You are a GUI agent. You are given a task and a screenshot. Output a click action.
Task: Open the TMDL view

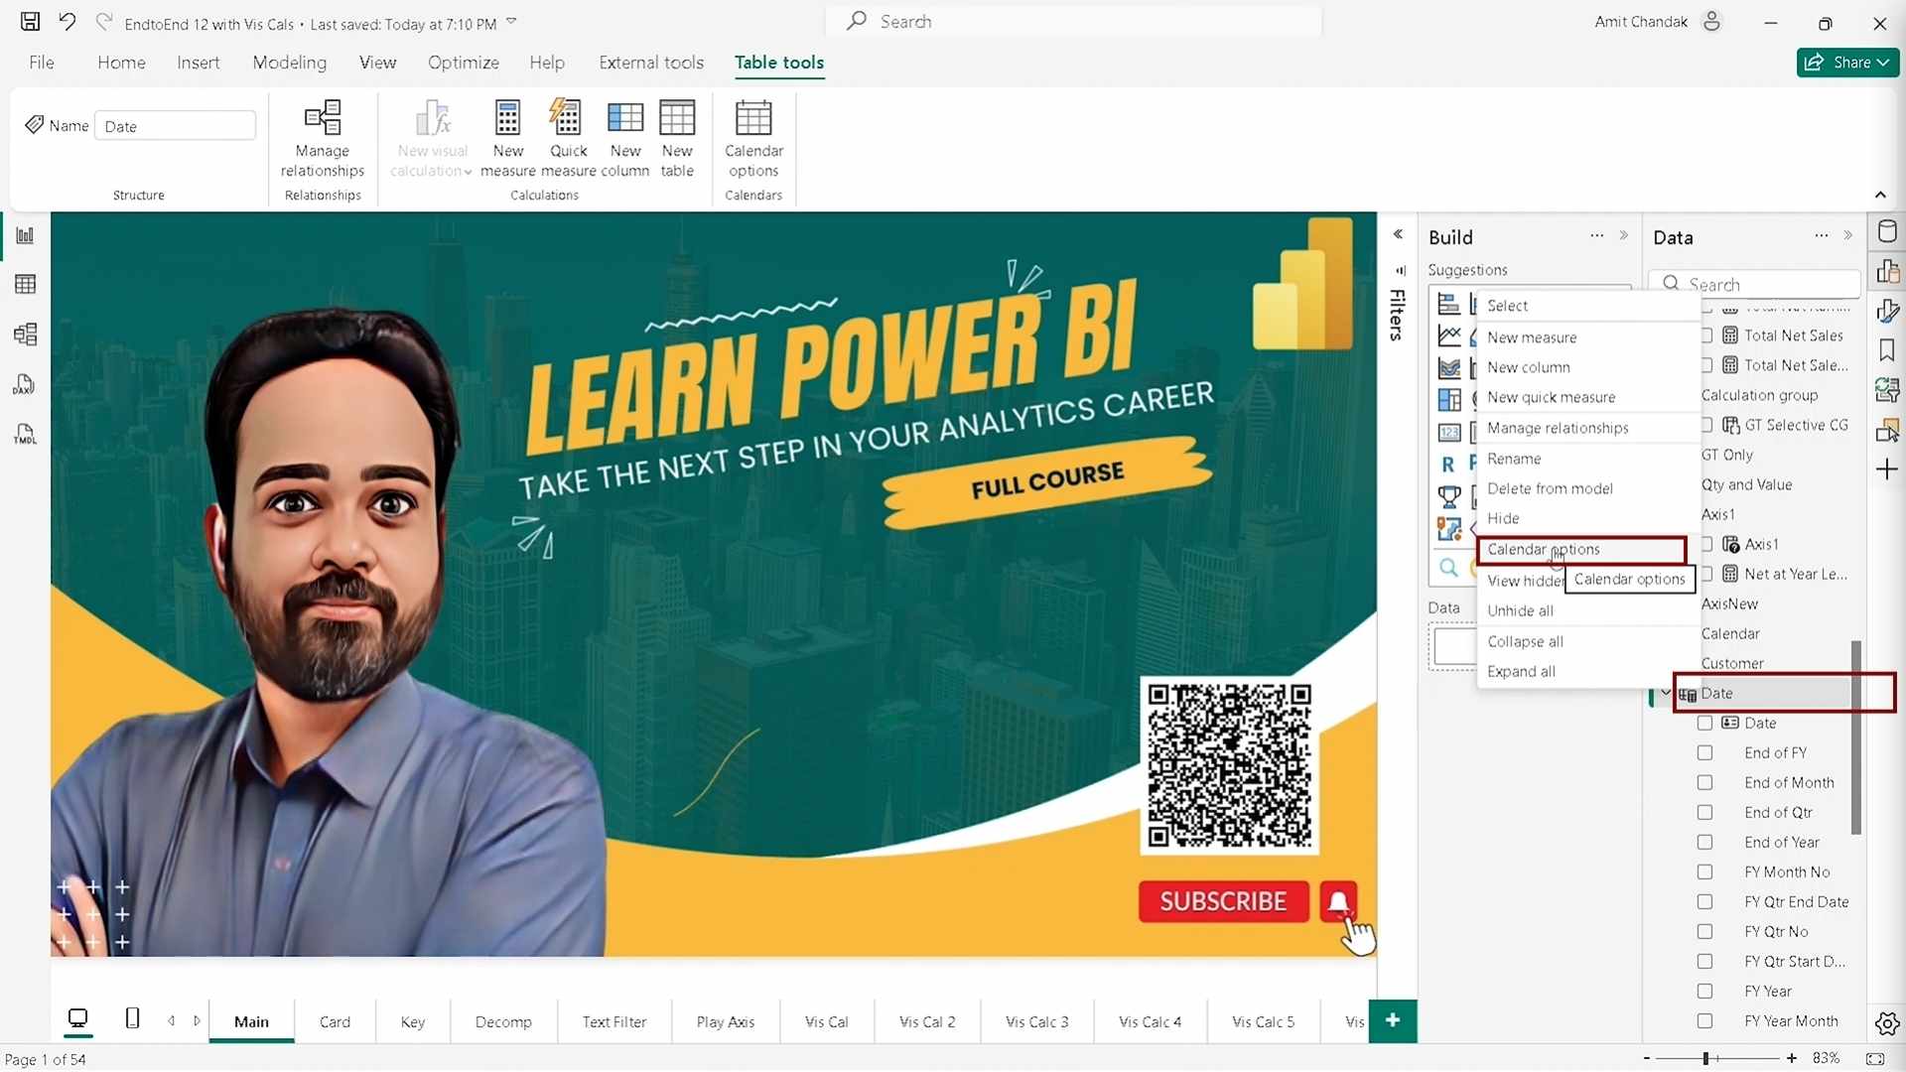point(24,434)
